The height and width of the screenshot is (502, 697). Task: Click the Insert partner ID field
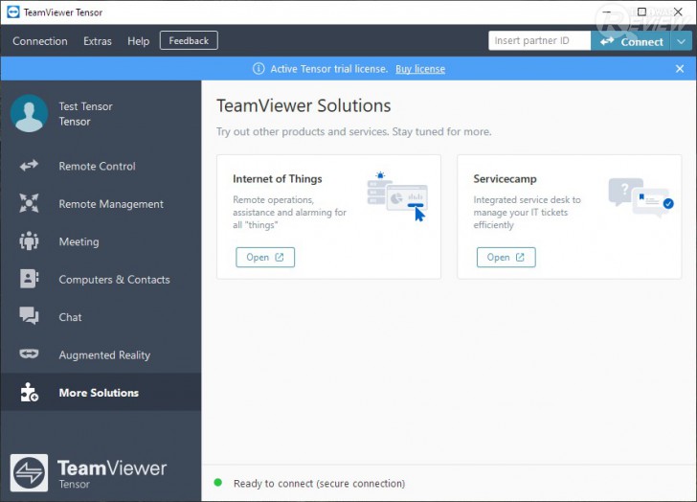(540, 40)
